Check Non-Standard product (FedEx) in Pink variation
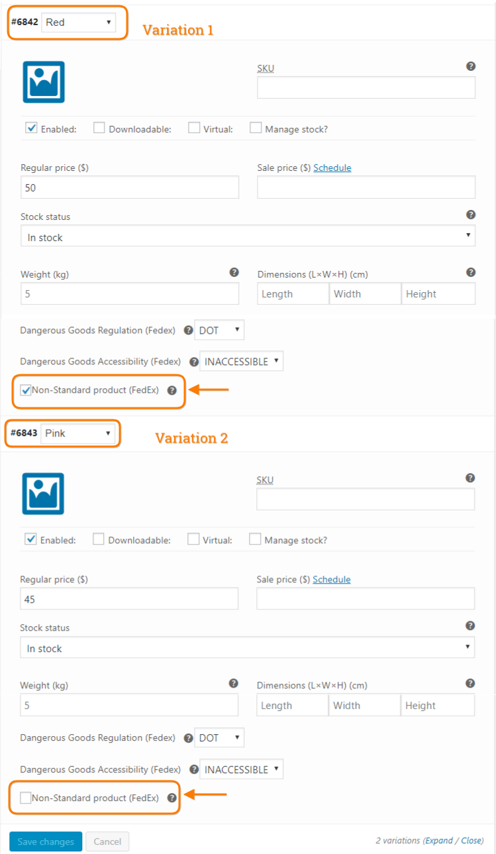This screenshot has height=854, width=496. tap(26, 798)
